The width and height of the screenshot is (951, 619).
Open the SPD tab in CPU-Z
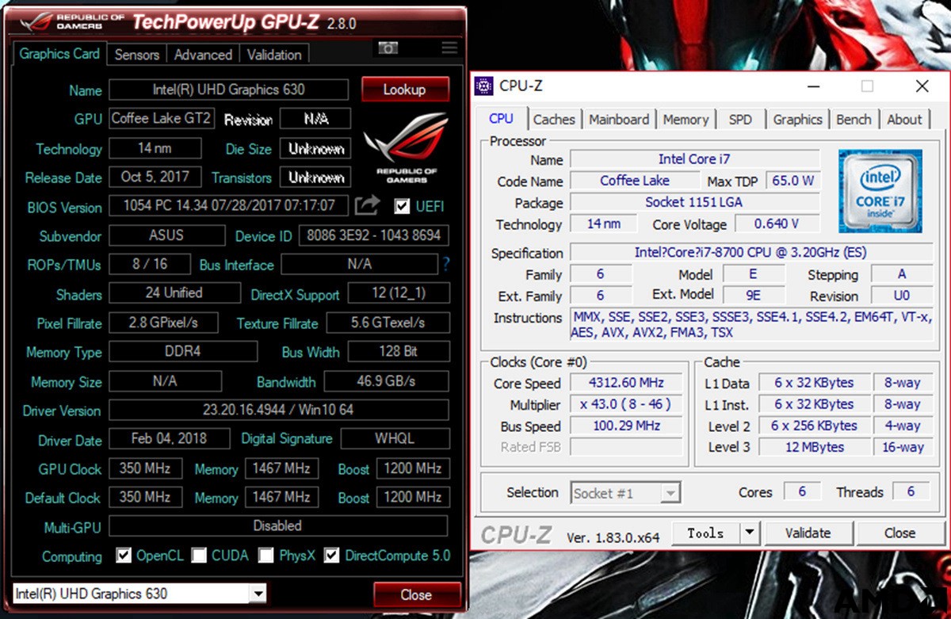pos(740,119)
